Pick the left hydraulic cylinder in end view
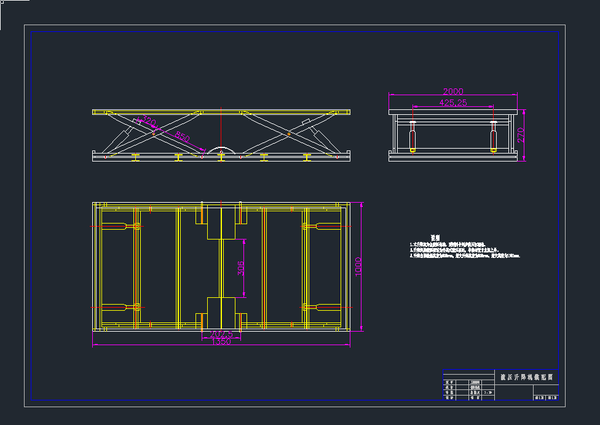 pos(412,136)
